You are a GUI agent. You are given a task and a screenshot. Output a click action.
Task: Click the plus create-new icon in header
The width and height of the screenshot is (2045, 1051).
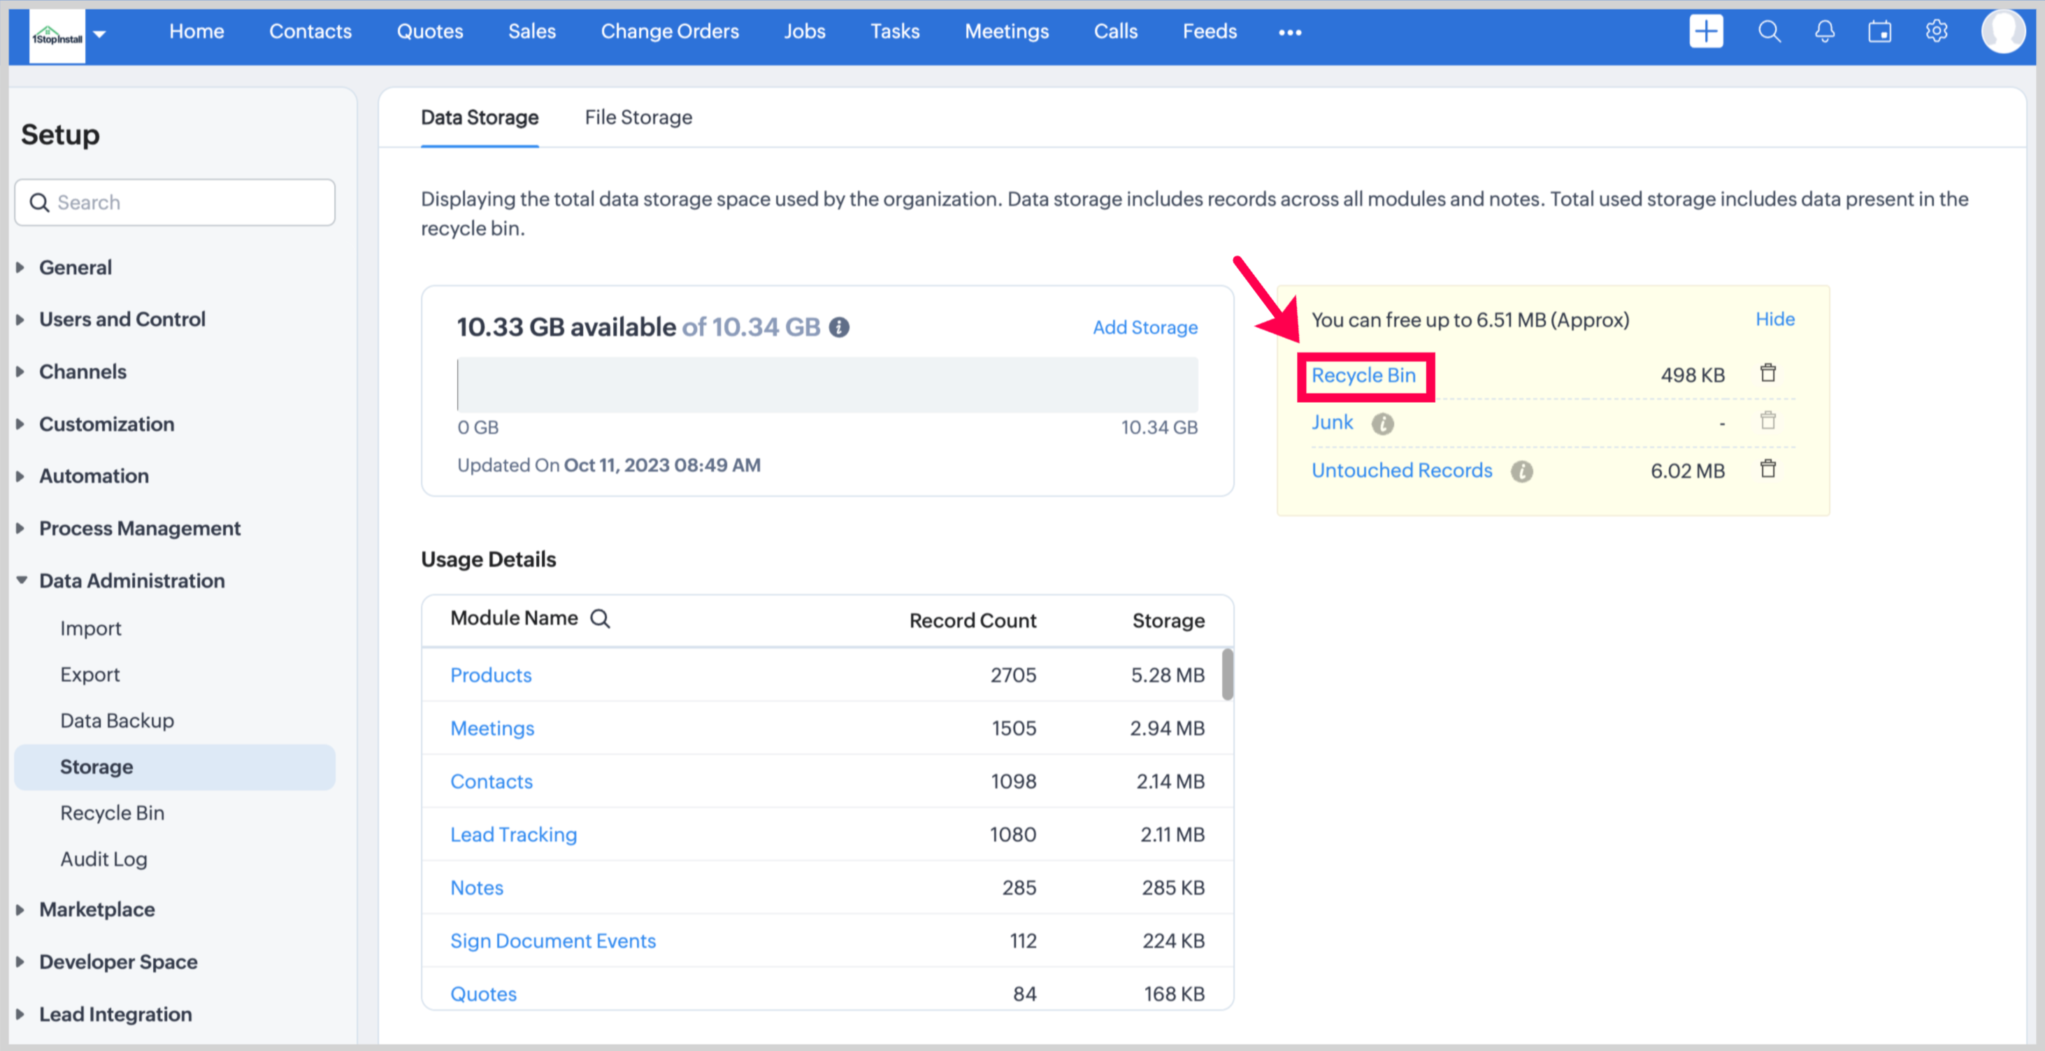coord(1705,31)
